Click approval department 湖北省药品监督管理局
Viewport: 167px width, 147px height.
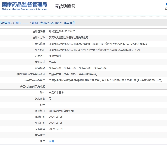click(x=61, y=111)
